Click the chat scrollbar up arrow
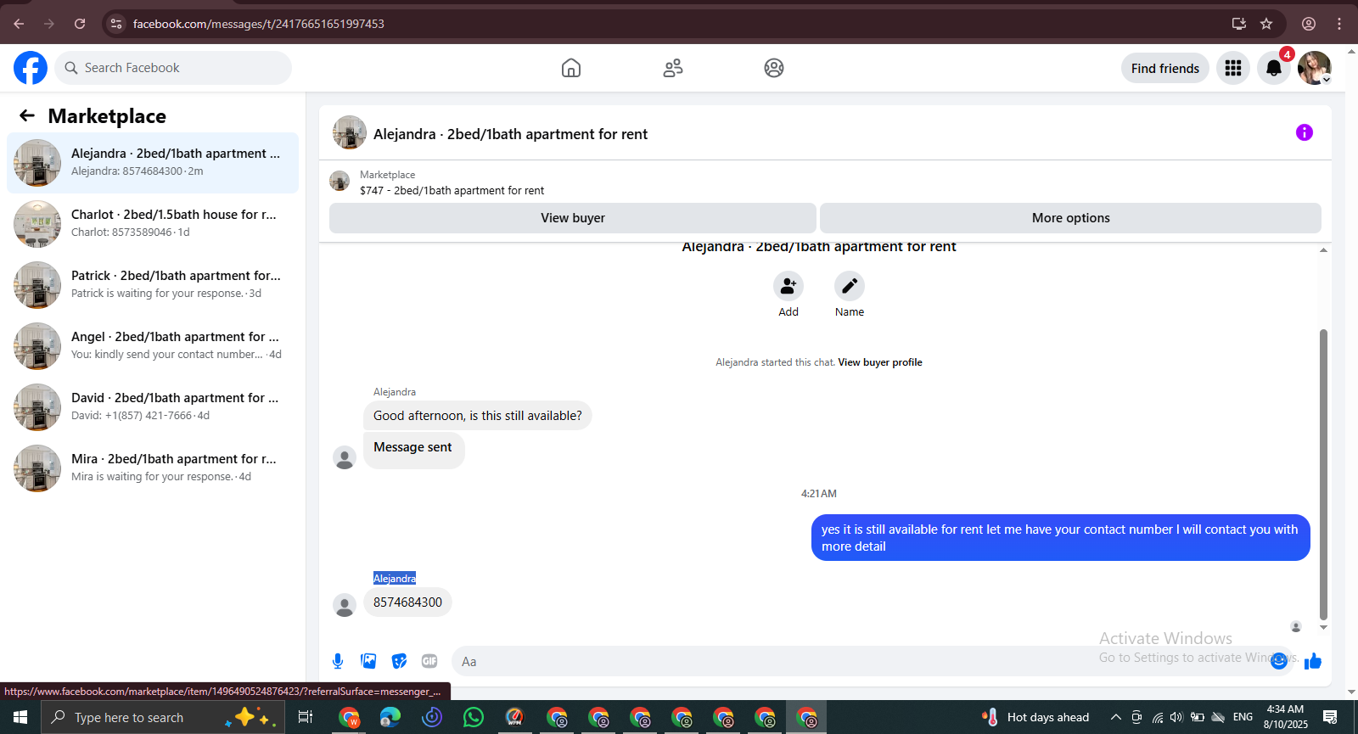The image size is (1358, 734). pos(1323,250)
